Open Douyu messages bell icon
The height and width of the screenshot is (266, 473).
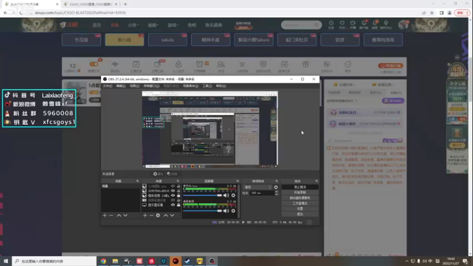pos(375,23)
